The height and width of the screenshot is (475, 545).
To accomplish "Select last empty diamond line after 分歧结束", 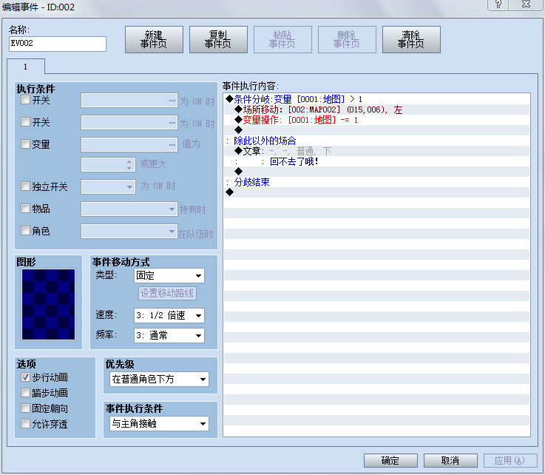I will (x=377, y=192).
